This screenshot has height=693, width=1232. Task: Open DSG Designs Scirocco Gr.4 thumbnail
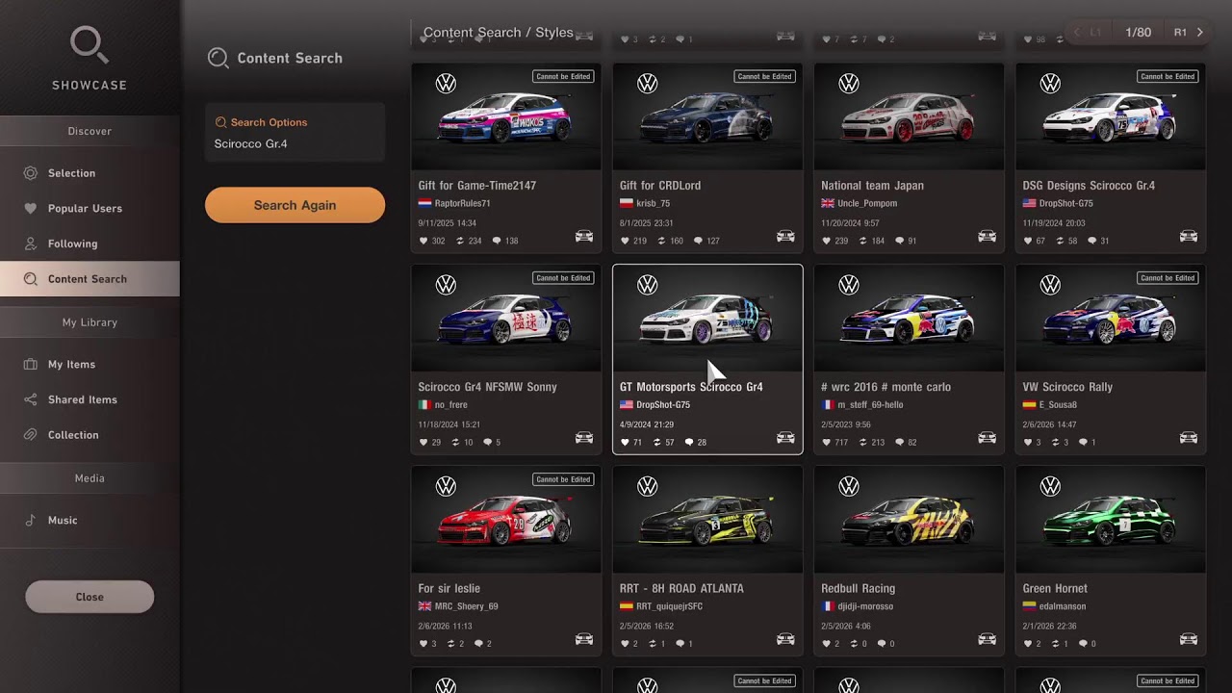(1111, 117)
